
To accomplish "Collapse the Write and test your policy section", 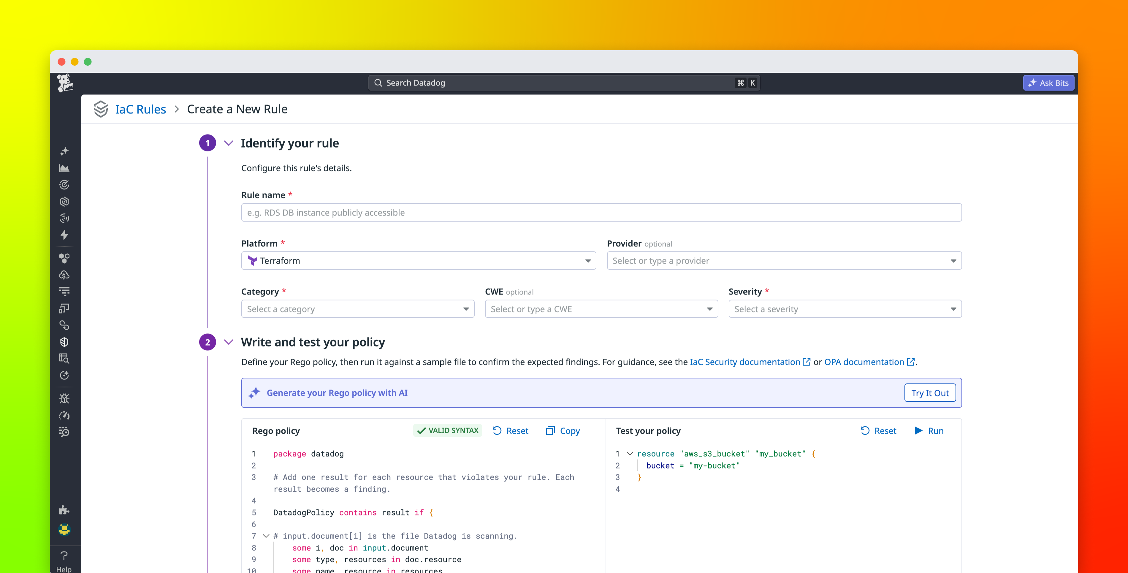I will click(229, 342).
